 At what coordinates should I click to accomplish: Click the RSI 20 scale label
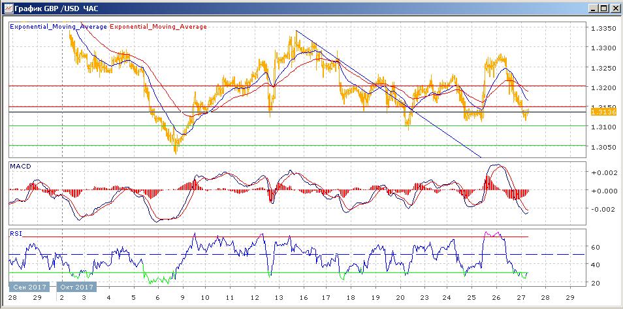click(595, 283)
